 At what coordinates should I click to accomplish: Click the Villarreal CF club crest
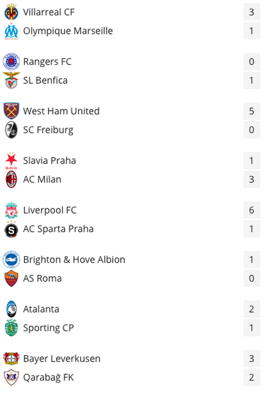click(11, 12)
